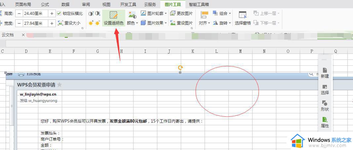
Task: Open the size group dialog launcher
Action: (x=82, y=28)
